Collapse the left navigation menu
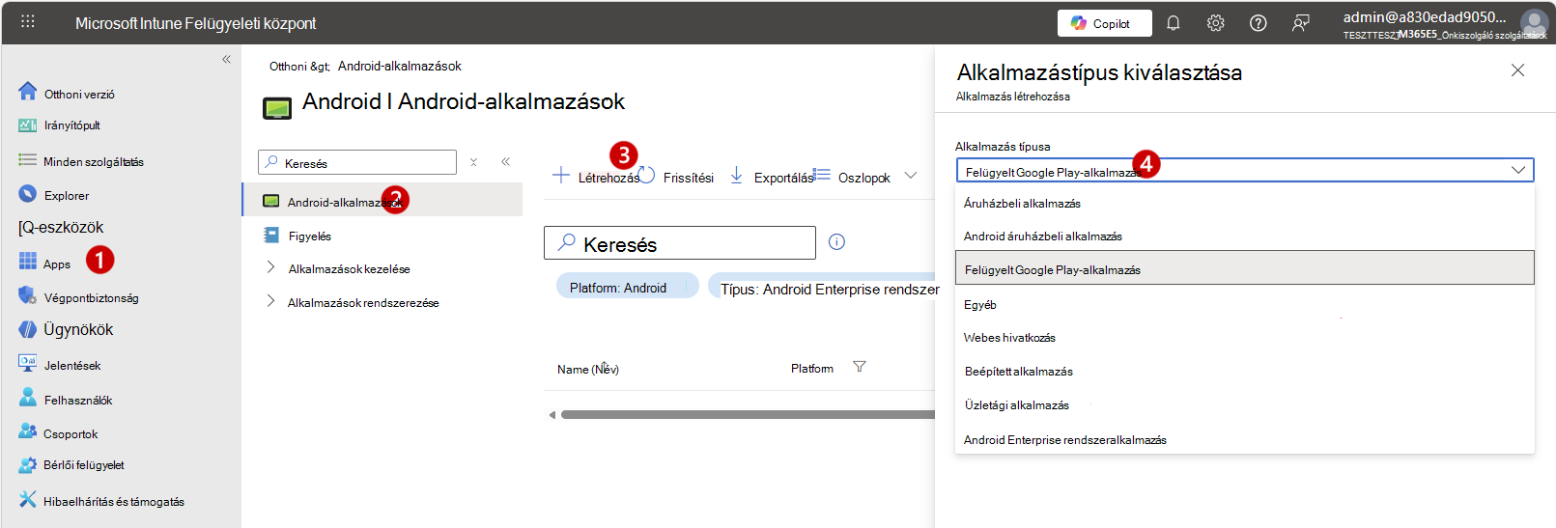The height and width of the screenshot is (528, 1556). pos(226,59)
